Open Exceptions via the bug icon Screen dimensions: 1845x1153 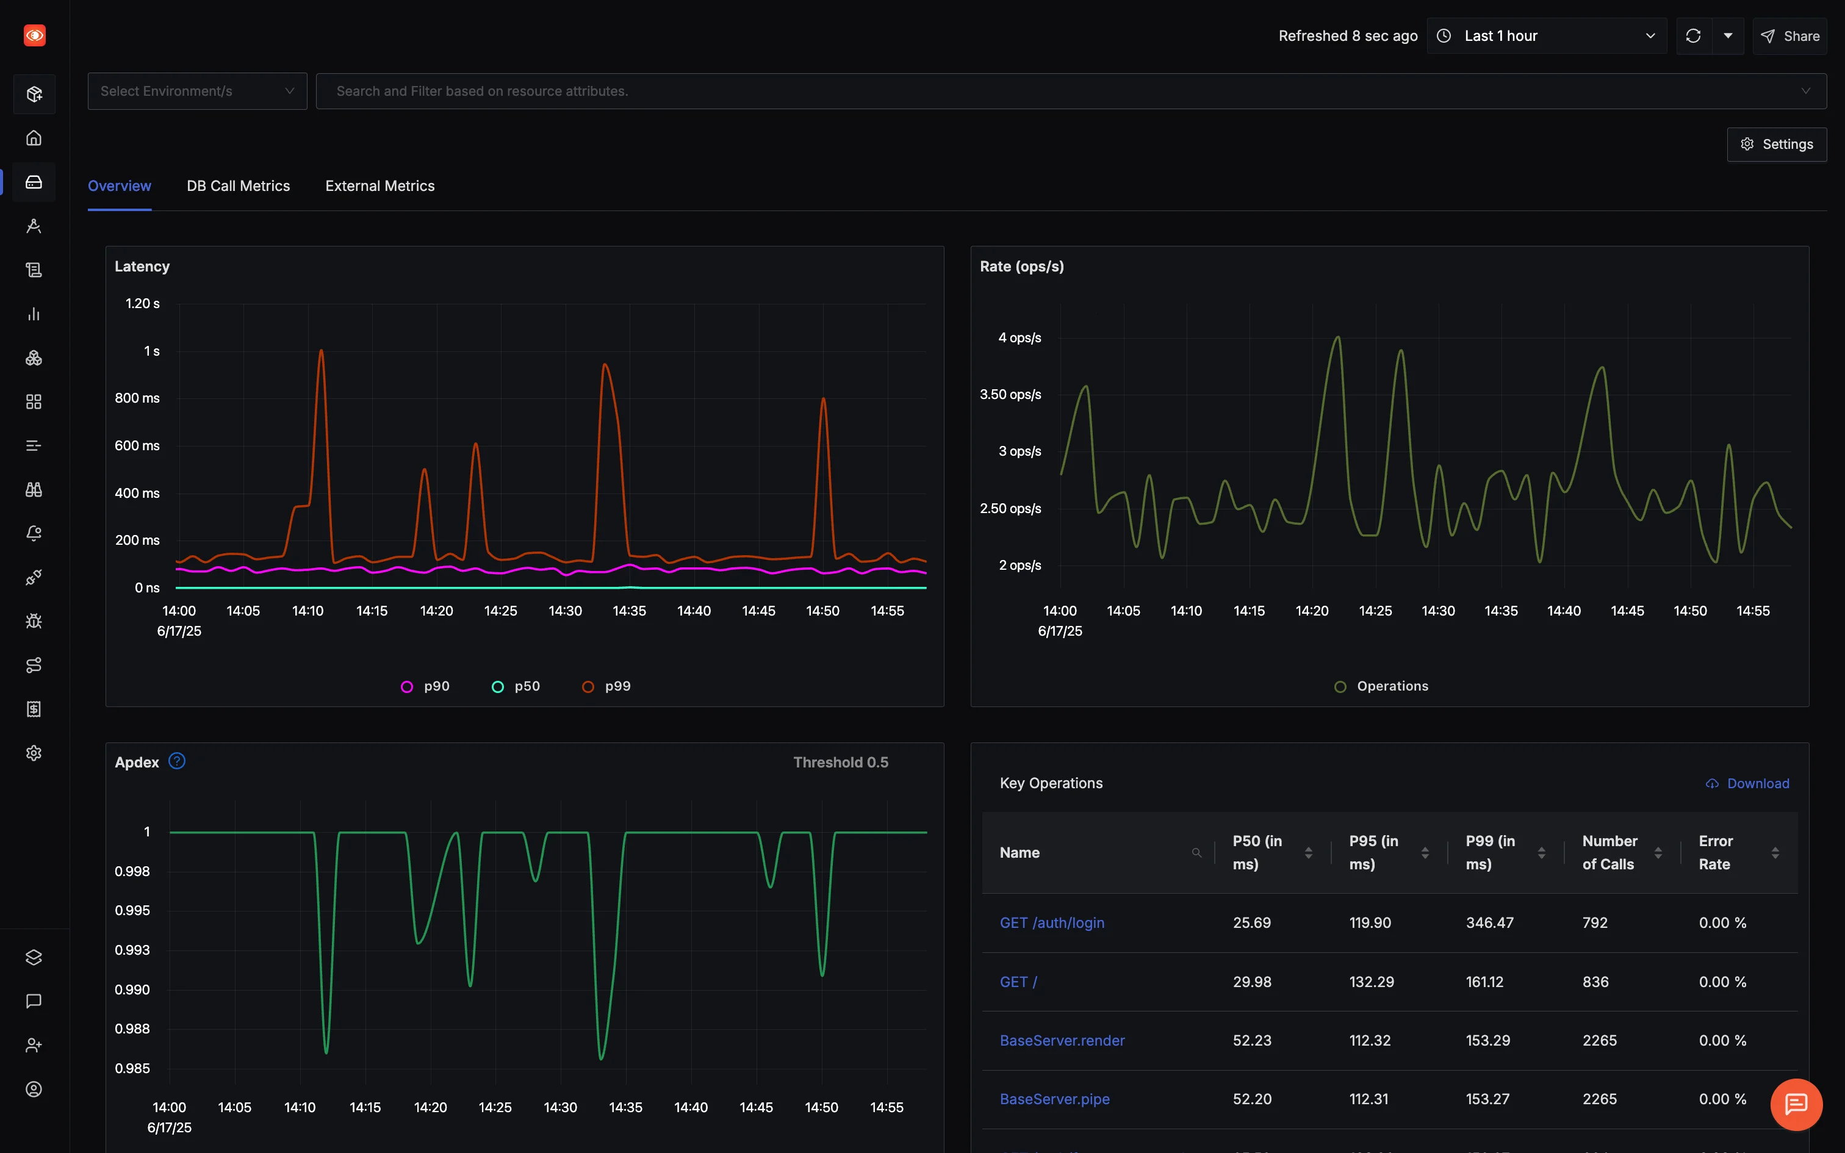point(34,621)
